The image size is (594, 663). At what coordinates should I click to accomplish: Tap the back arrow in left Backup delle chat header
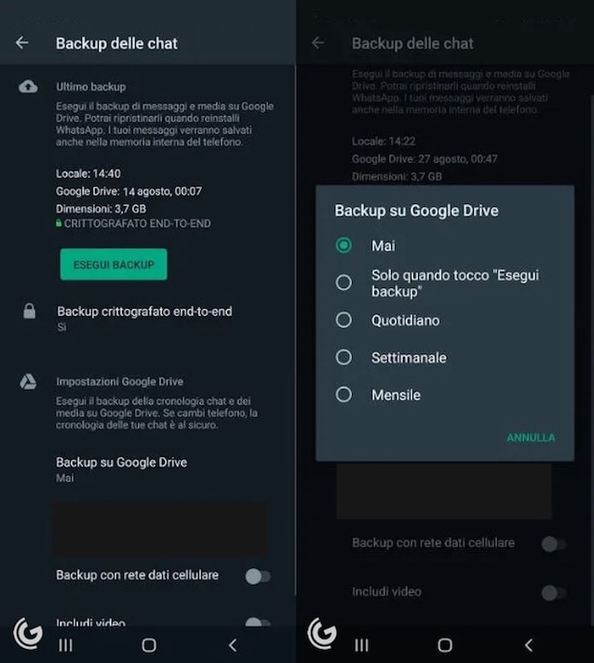coord(22,43)
